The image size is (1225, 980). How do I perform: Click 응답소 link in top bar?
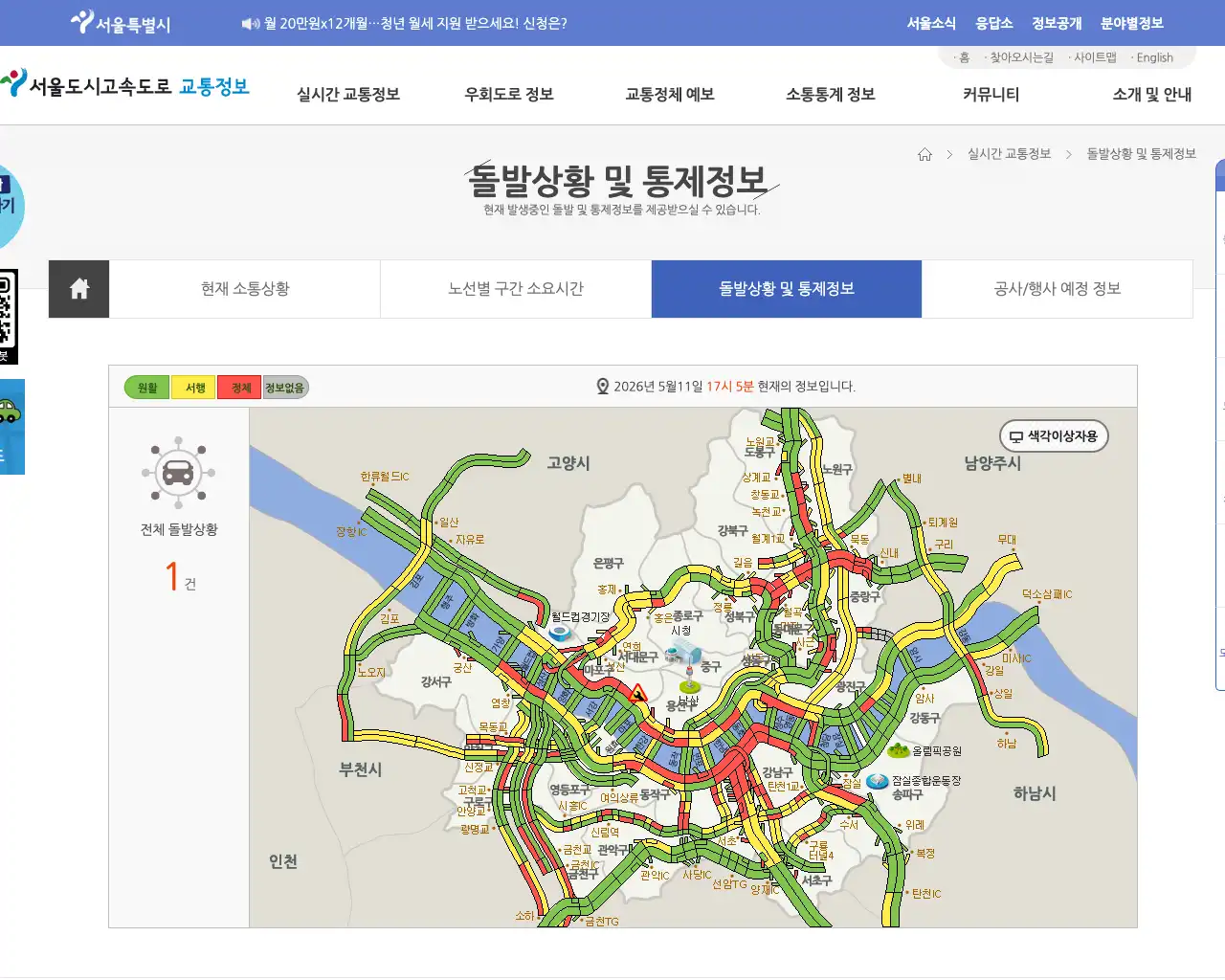pos(994,23)
